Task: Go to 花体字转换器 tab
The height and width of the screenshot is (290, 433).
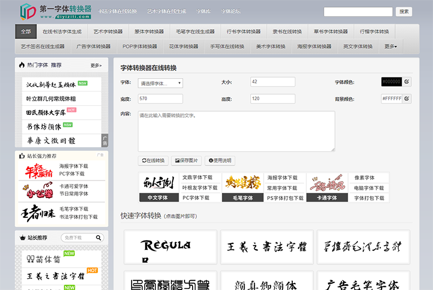Action: tap(183, 47)
